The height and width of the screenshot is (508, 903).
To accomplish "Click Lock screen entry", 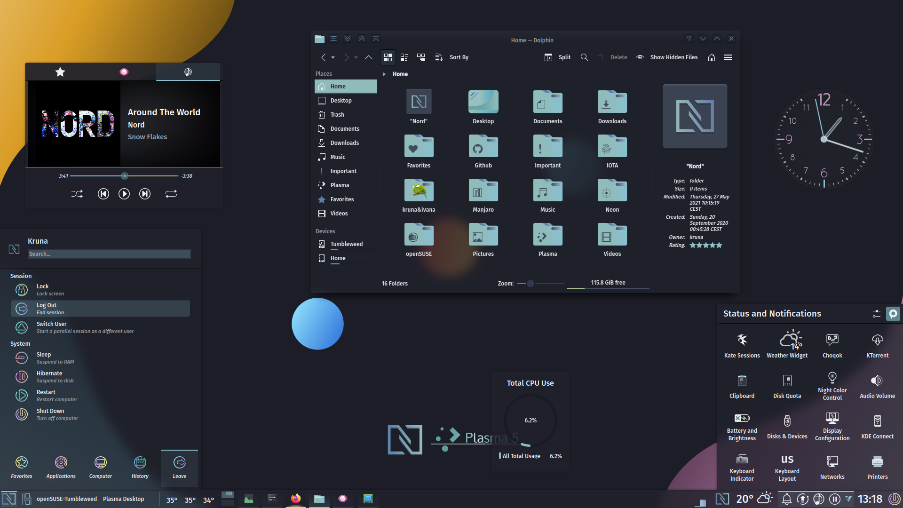I will click(101, 290).
